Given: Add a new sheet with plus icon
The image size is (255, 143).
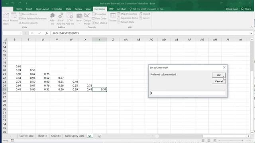Looking at the screenshot, I should click(x=100, y=136).
